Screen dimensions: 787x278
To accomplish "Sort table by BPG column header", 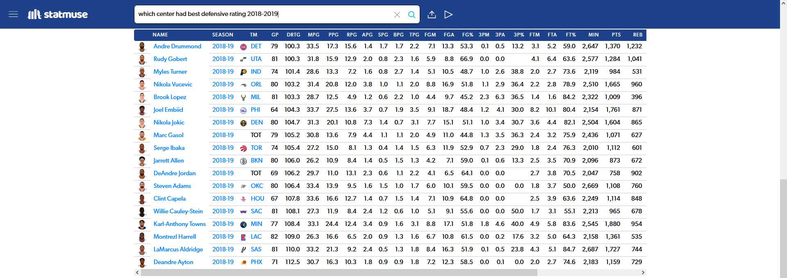I will (x=398, y=35).
